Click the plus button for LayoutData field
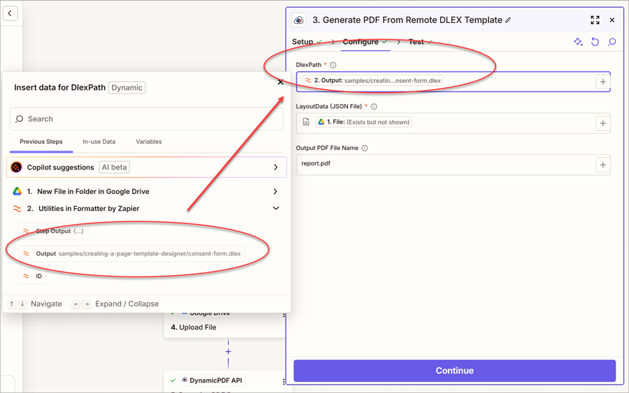629x393 pixels. [602, 124]
